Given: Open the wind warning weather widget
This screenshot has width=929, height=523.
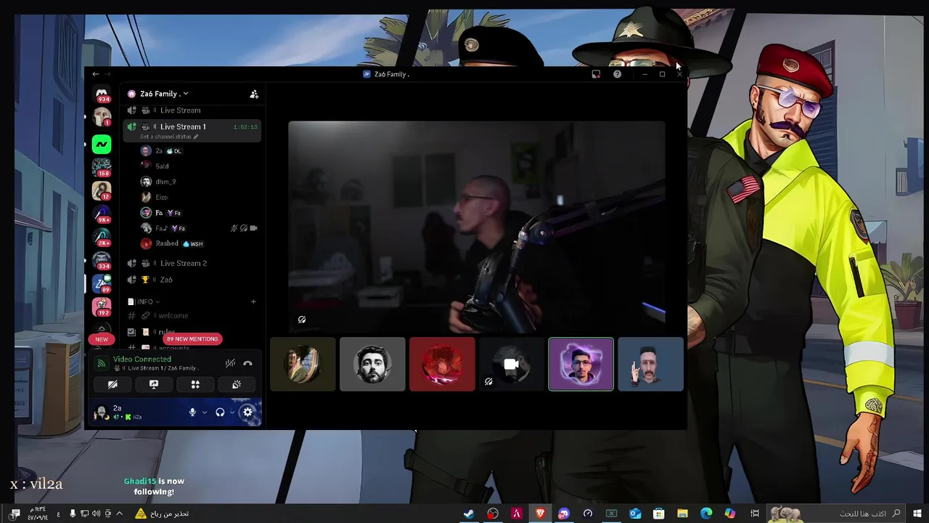Looking at the screenshot, I should coord(161,514).
